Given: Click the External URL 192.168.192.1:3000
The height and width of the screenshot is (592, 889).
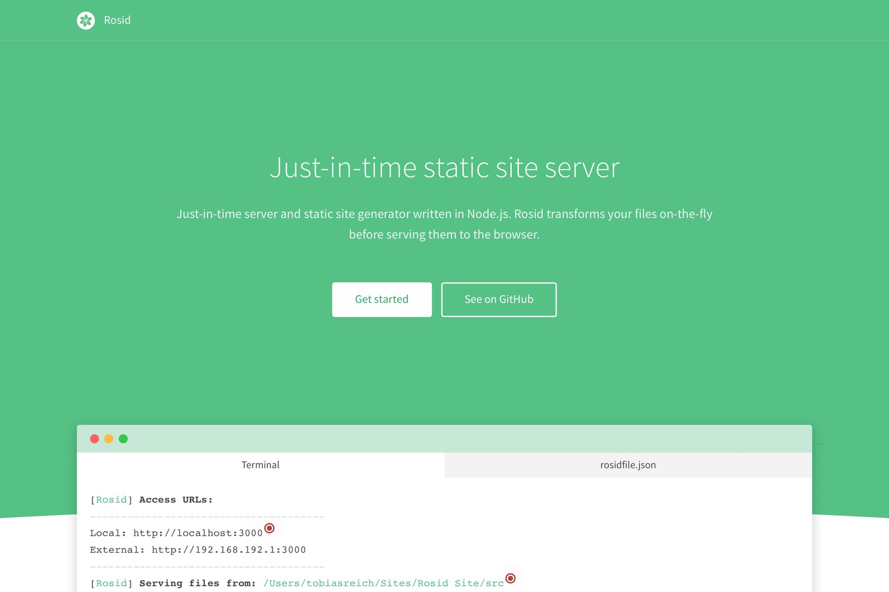Looking at the screenshot, I should pyautogui.click(x=228, y=550).
